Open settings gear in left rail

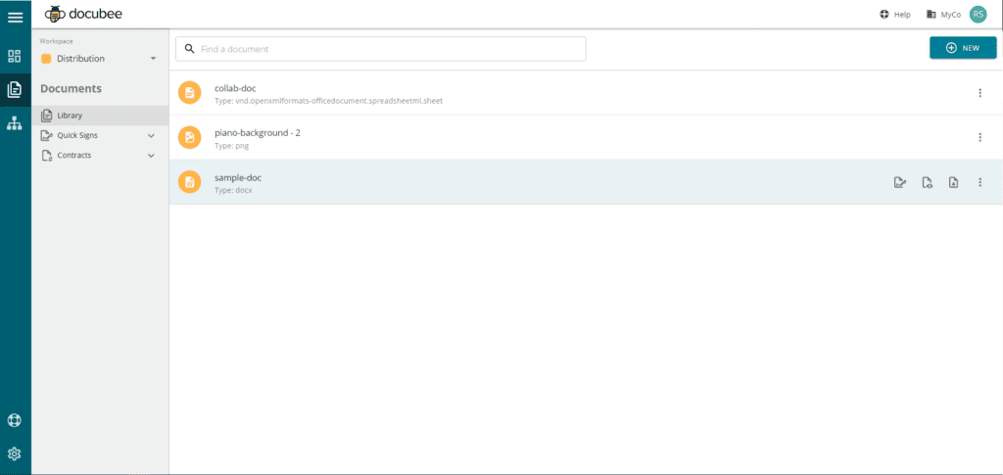pyautogui.click(x=15, y=454)
